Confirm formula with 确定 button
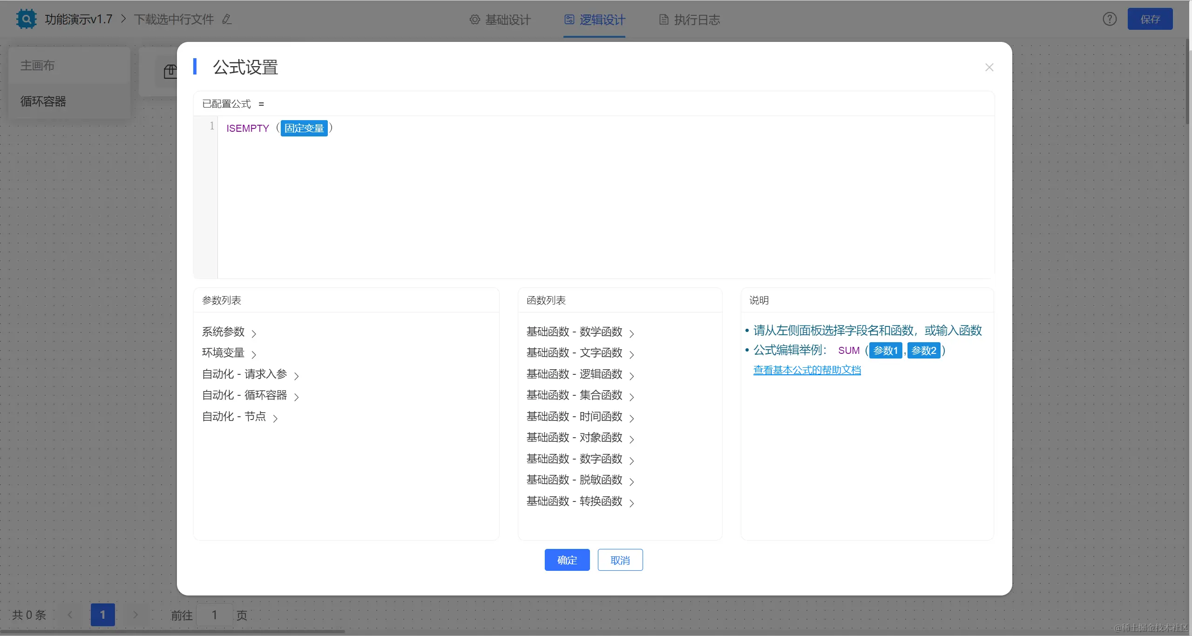This screenshot has width=1192, height=636. [x=567, y=560]
